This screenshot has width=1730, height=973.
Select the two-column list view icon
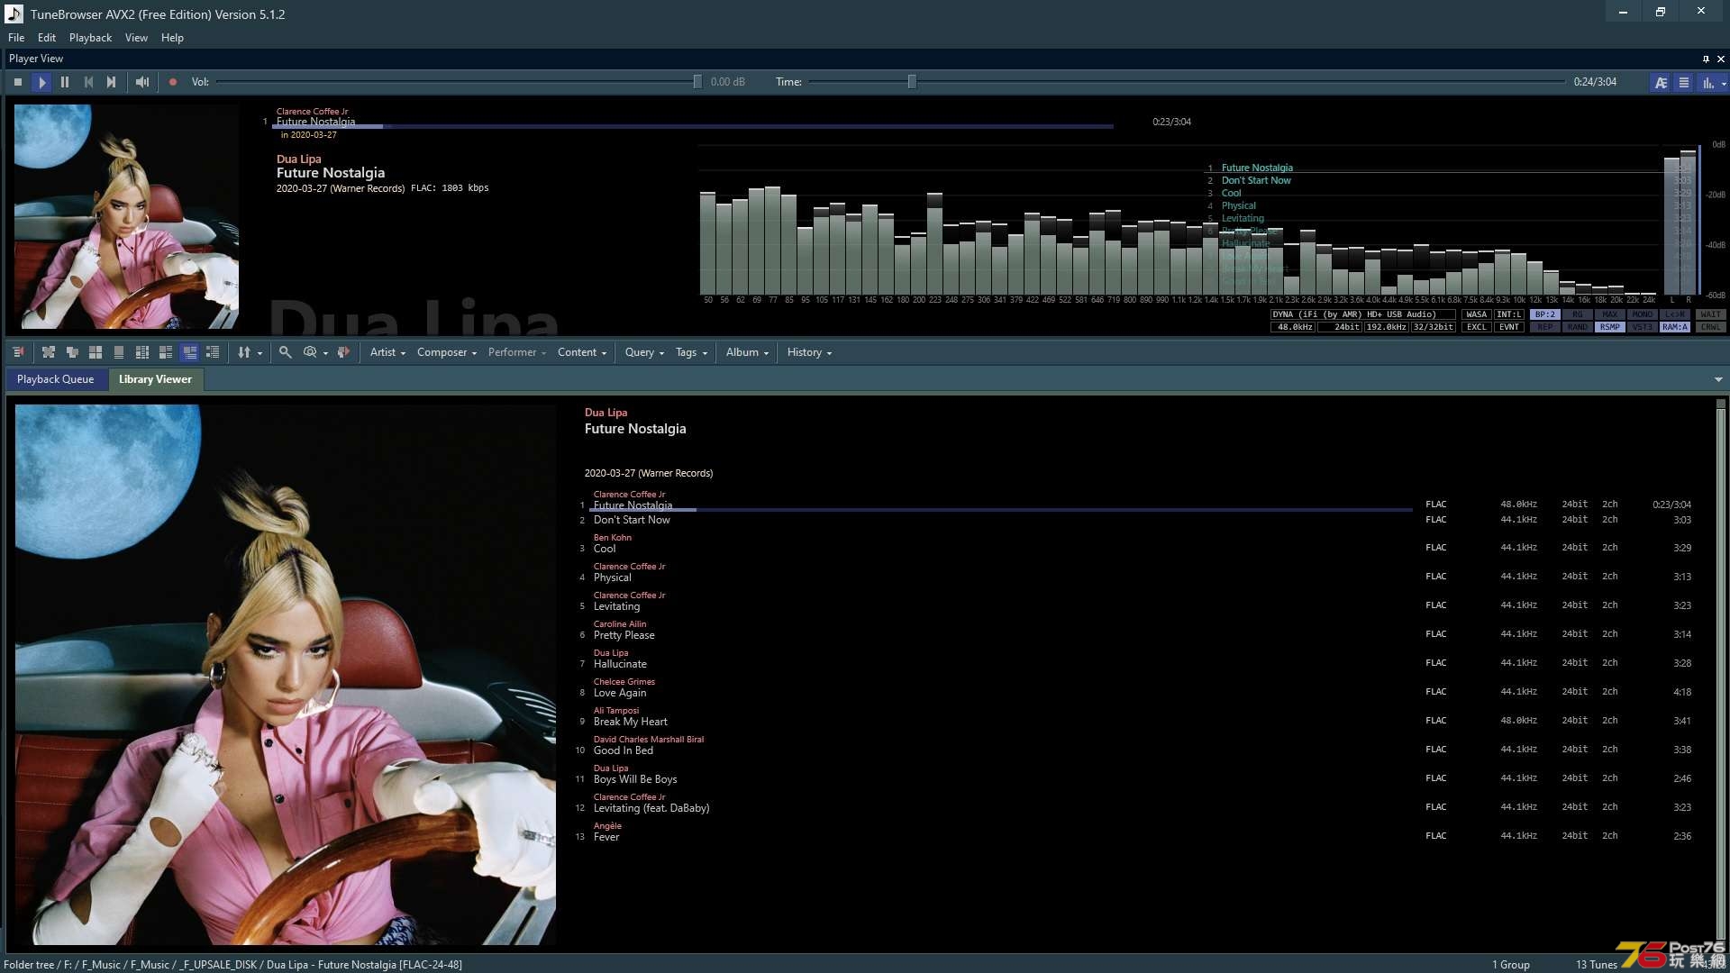tap(142, 352)
